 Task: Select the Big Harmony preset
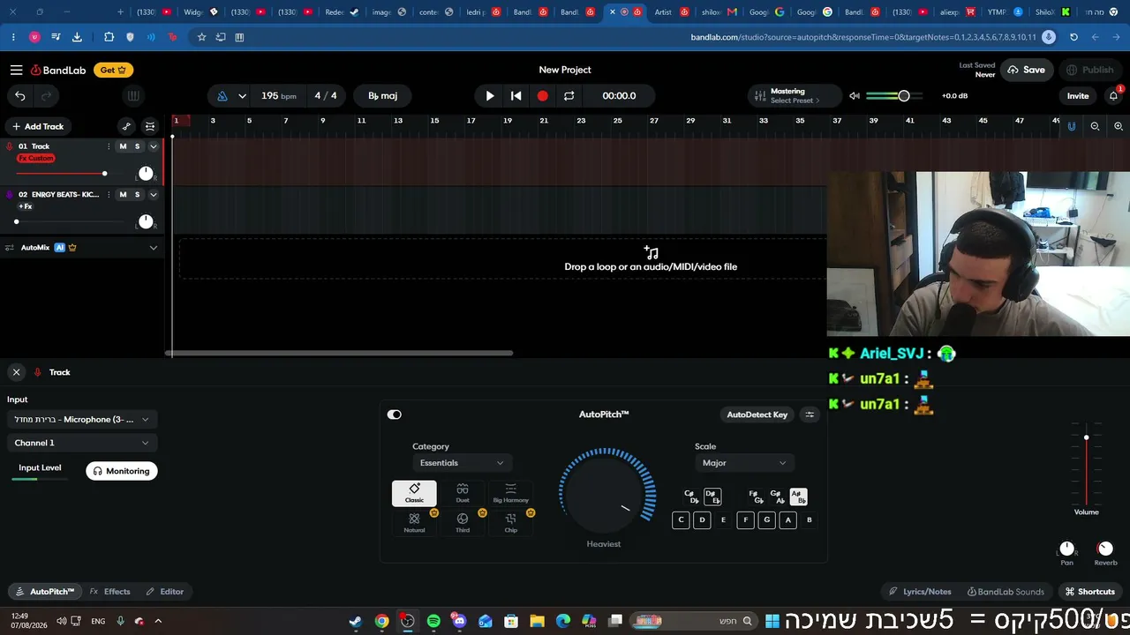[x=510, y=493]
